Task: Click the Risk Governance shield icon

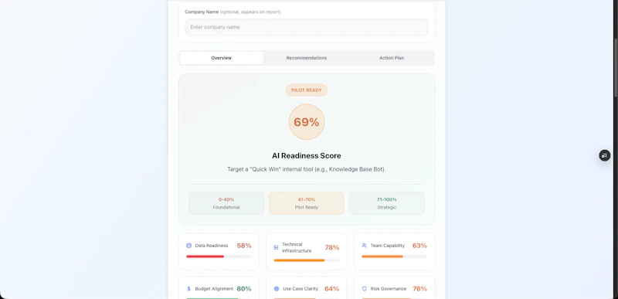Action: 364,289
